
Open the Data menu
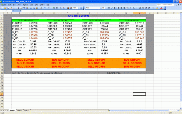tap(36, 5)
